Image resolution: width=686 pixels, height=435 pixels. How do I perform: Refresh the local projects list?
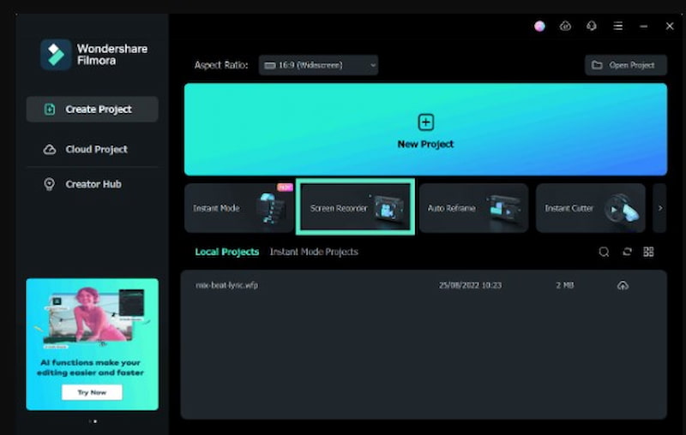coord(627,252)
